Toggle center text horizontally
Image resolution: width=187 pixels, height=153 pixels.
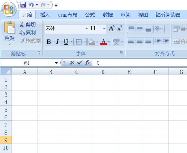coord(140,41)
